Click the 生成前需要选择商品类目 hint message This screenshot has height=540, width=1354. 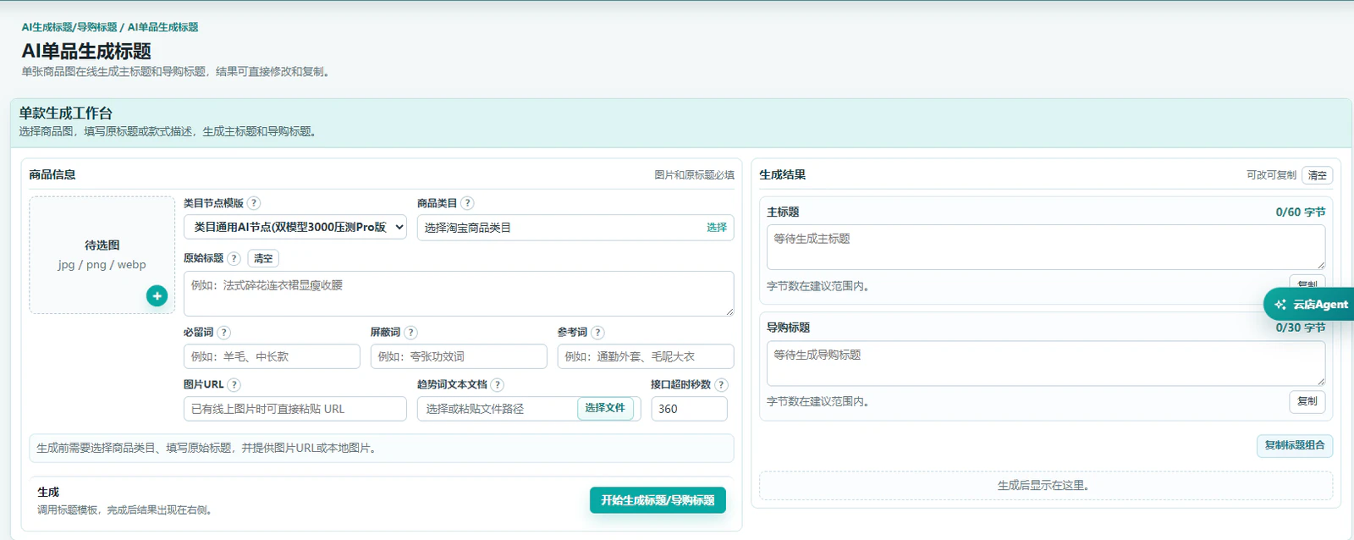click(382, 449)
